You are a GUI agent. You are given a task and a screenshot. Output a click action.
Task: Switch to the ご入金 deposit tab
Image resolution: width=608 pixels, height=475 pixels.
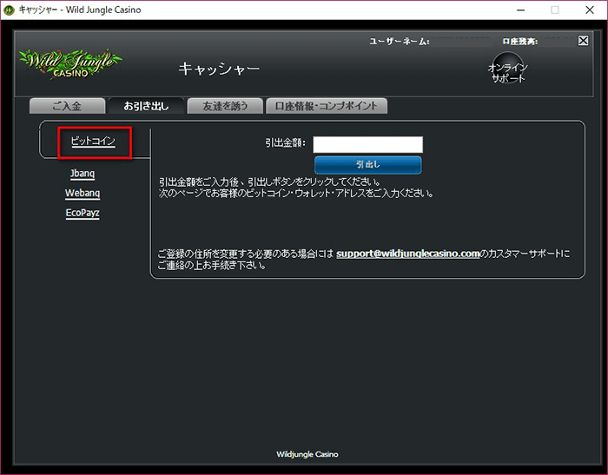pos(67,106)
